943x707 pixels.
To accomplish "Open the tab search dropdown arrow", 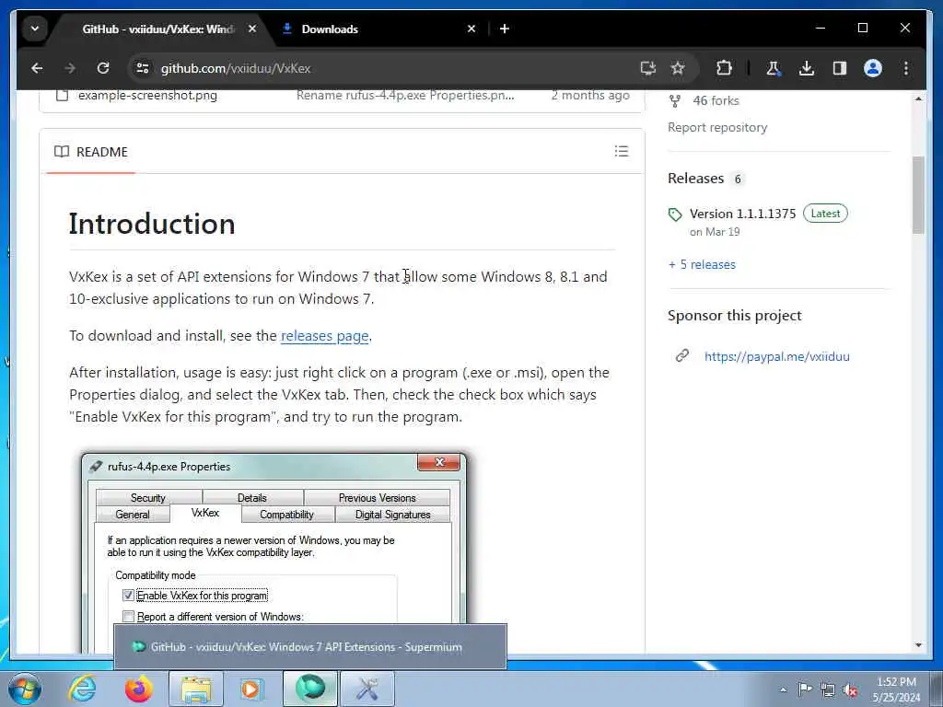I will 35,29.
